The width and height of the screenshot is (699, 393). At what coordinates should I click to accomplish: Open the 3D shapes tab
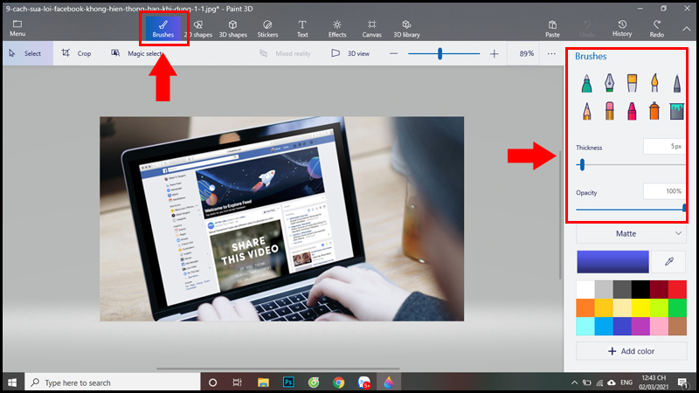232,29
